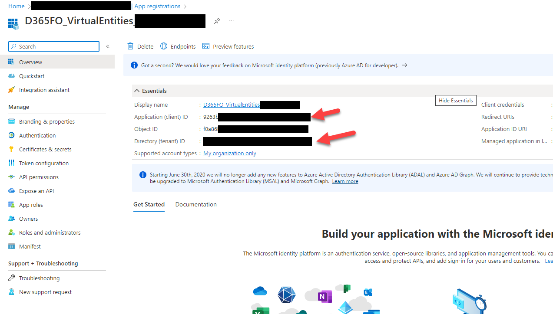Collapse the sidebar with double chevron
Screen dimensions: 553x314
(x=108, y=46)
